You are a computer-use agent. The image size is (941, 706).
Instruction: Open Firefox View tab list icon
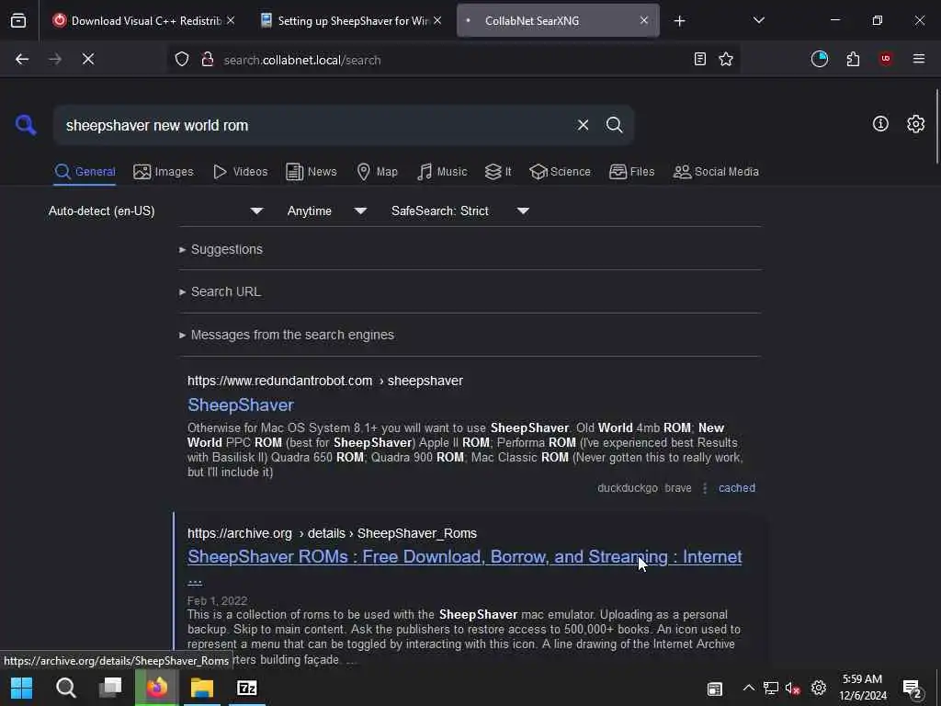[x=18, y=20]
